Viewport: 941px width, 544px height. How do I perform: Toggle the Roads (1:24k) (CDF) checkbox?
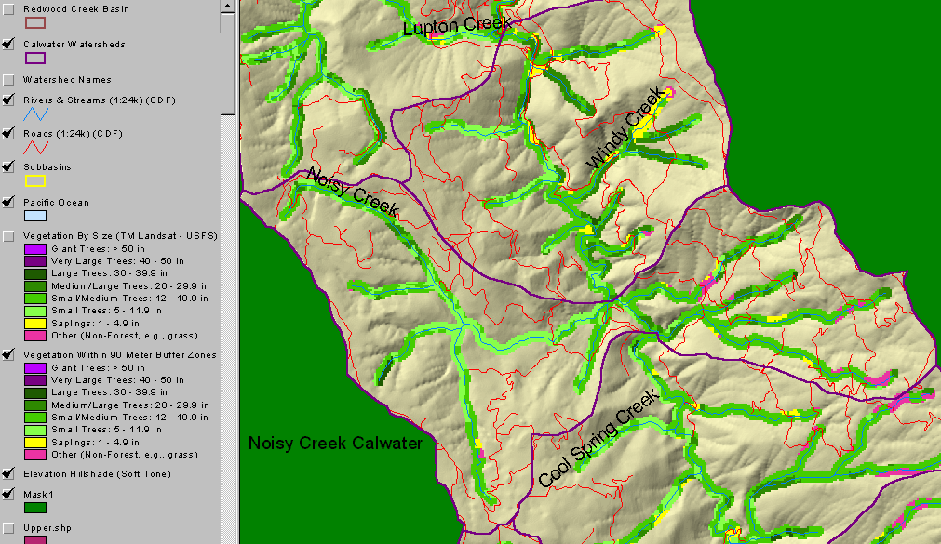tap(8, 134)
